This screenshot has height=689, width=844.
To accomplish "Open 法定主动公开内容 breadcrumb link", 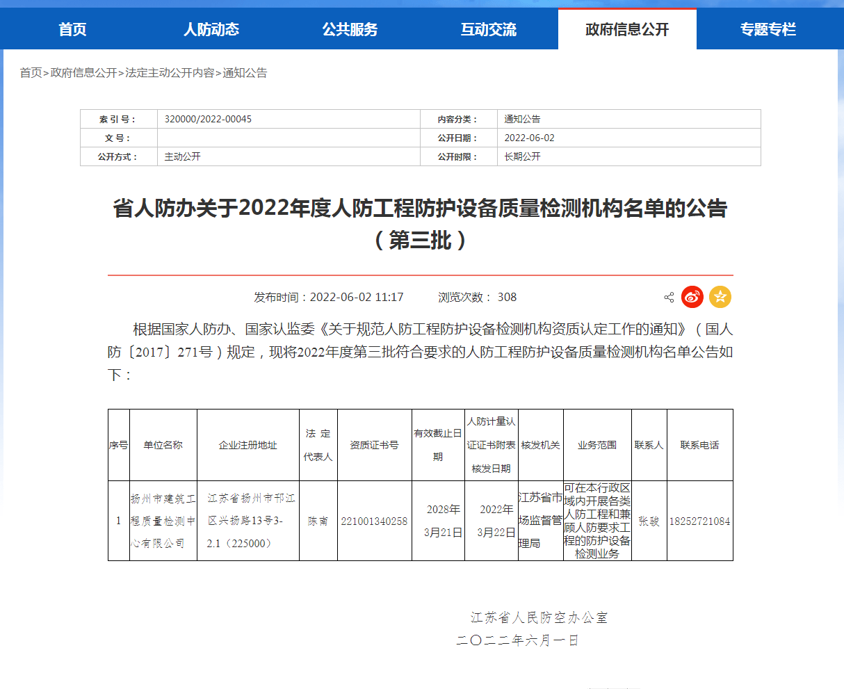I will coord(170,73).
